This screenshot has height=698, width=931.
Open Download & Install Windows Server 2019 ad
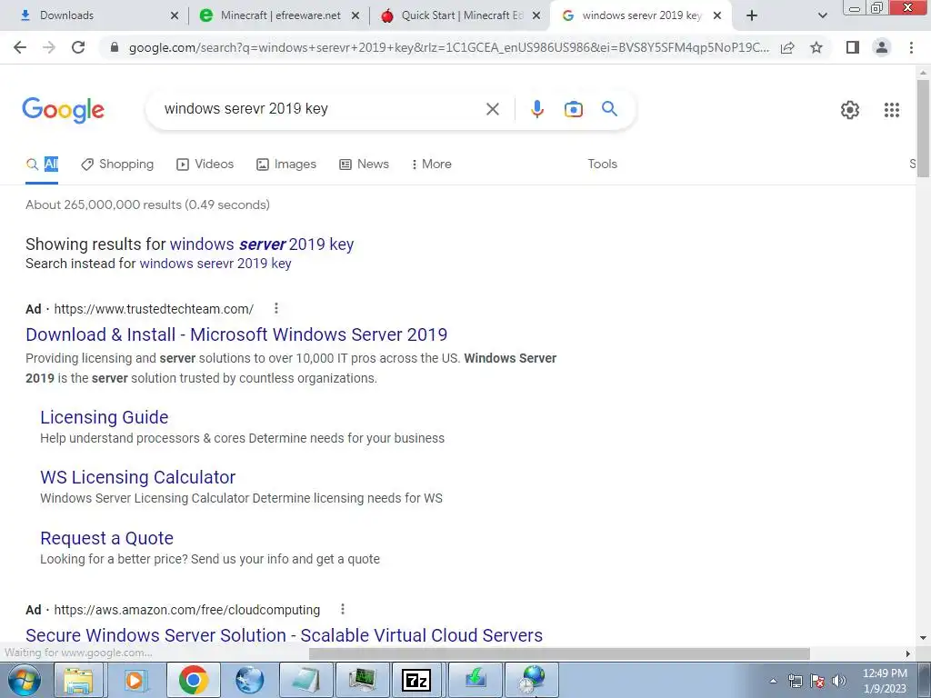(236, 334)
